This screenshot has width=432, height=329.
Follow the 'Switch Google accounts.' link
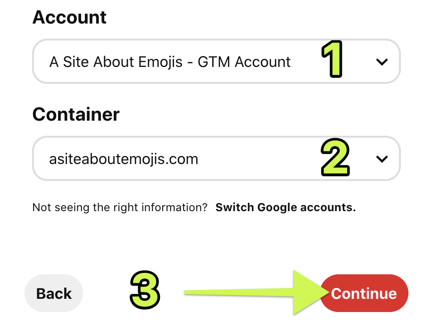point(285,207)
